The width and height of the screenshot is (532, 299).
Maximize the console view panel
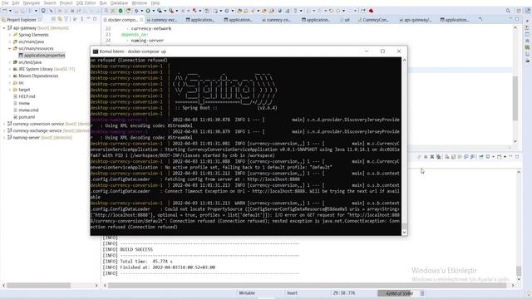[517, 157]
